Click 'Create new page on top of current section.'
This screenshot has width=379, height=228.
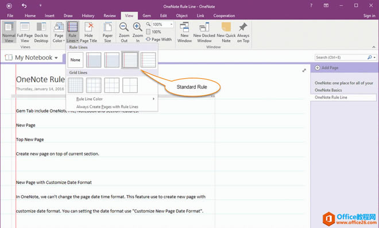click(x=57, y=154)
